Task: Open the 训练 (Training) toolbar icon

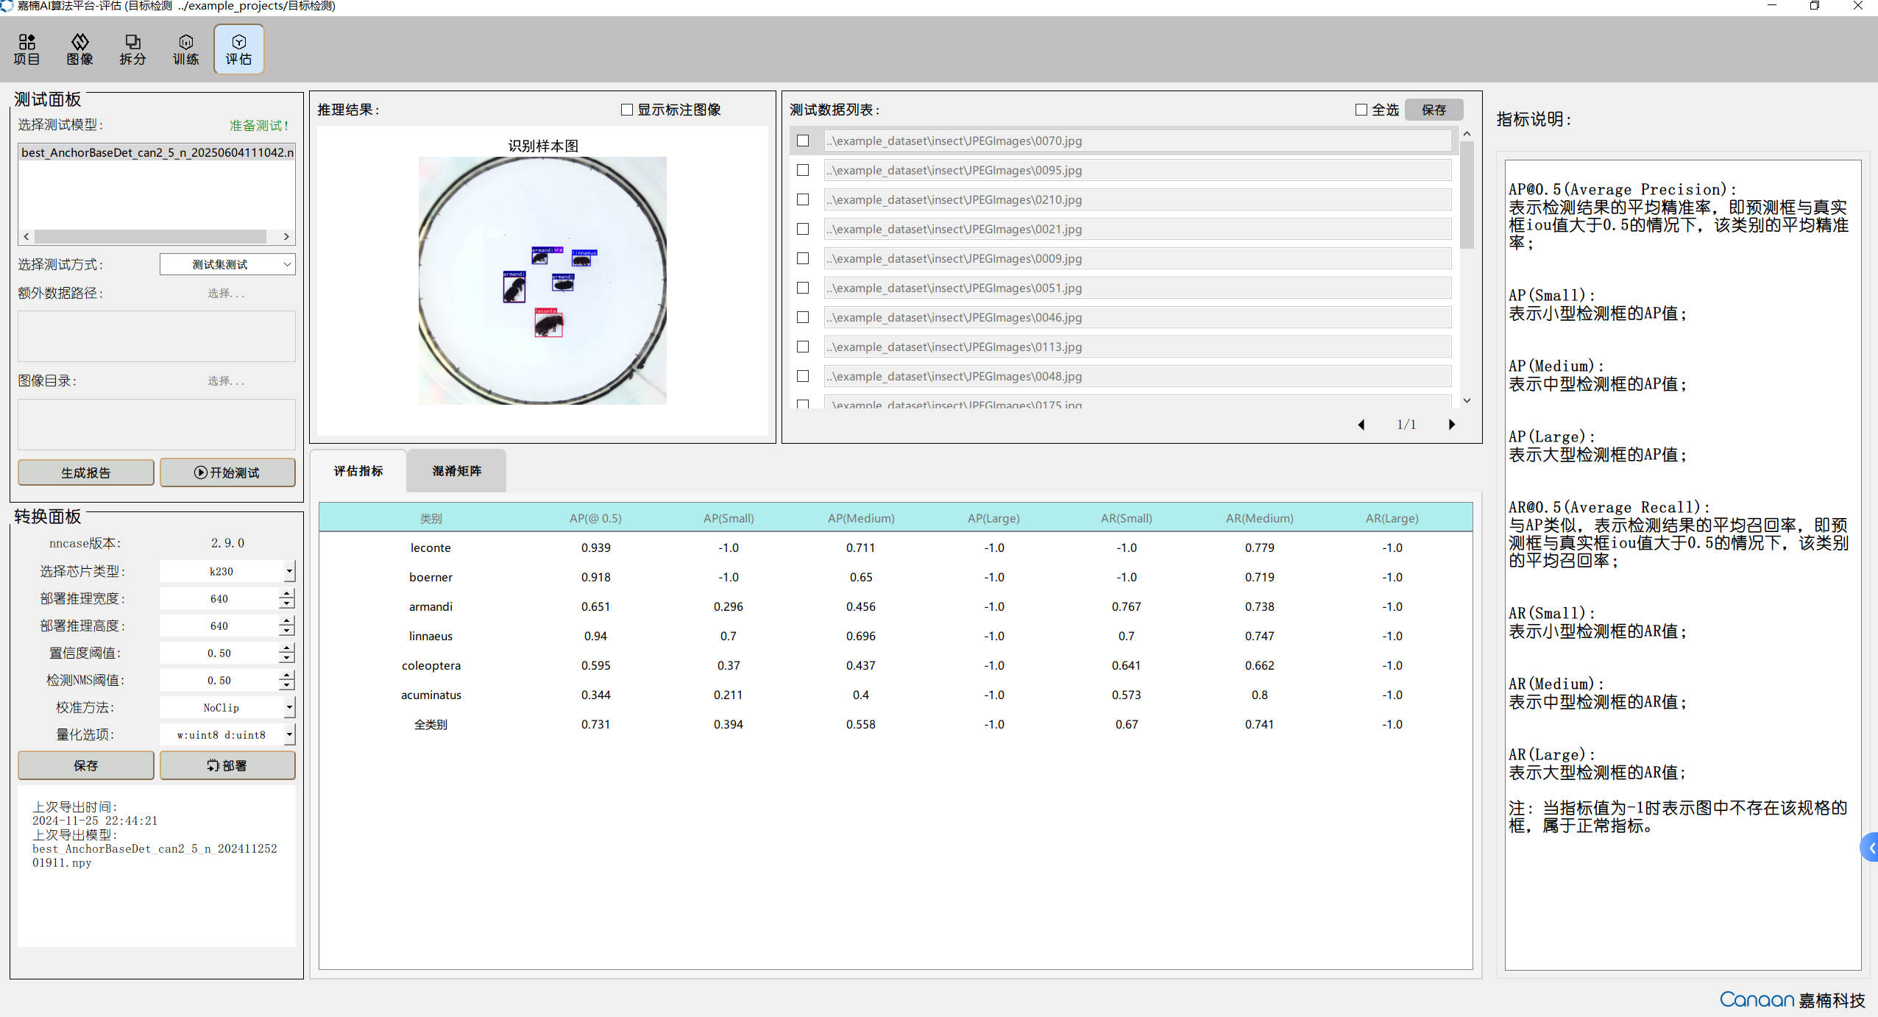Action: coord(185,49)
